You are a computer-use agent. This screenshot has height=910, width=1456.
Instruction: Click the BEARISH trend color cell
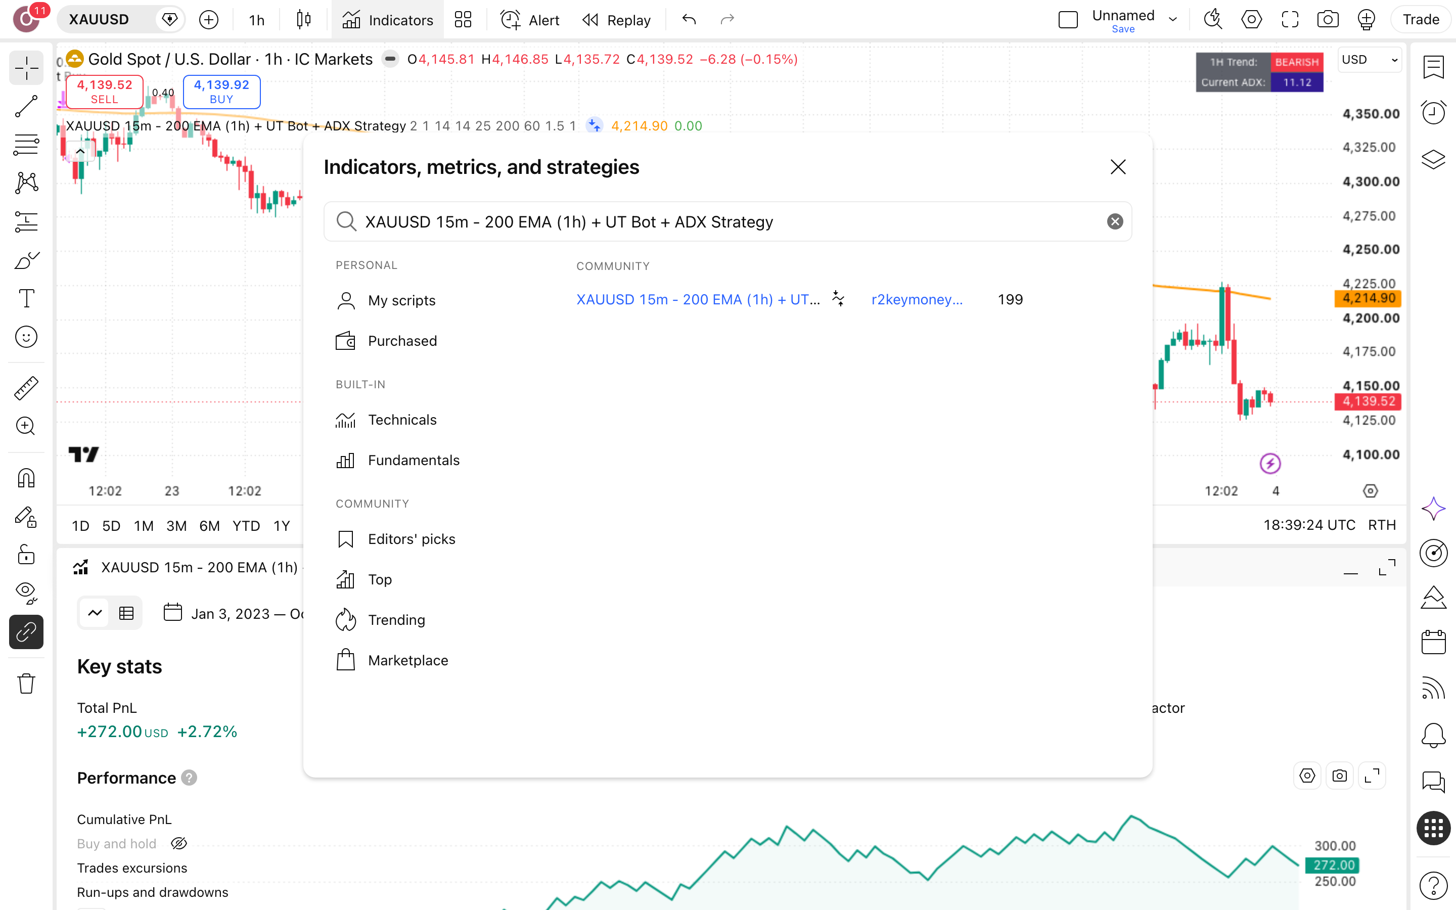(1297, 62)
